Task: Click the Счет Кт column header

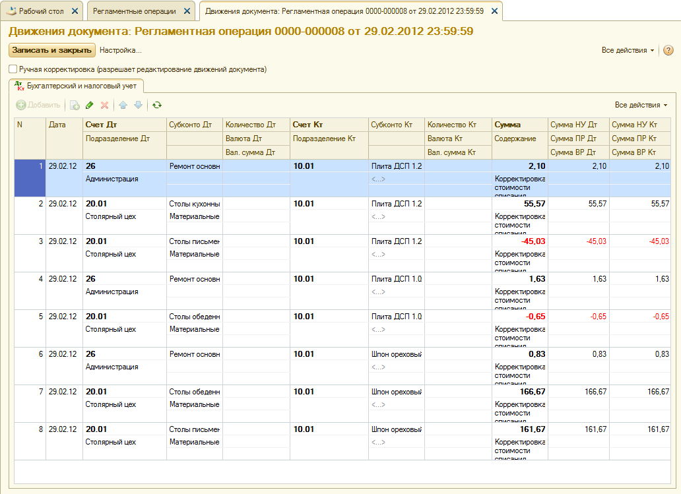Action: [329, 125]
